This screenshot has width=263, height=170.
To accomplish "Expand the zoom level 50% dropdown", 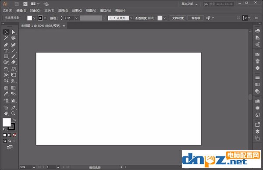I will (x=34, y=167).
